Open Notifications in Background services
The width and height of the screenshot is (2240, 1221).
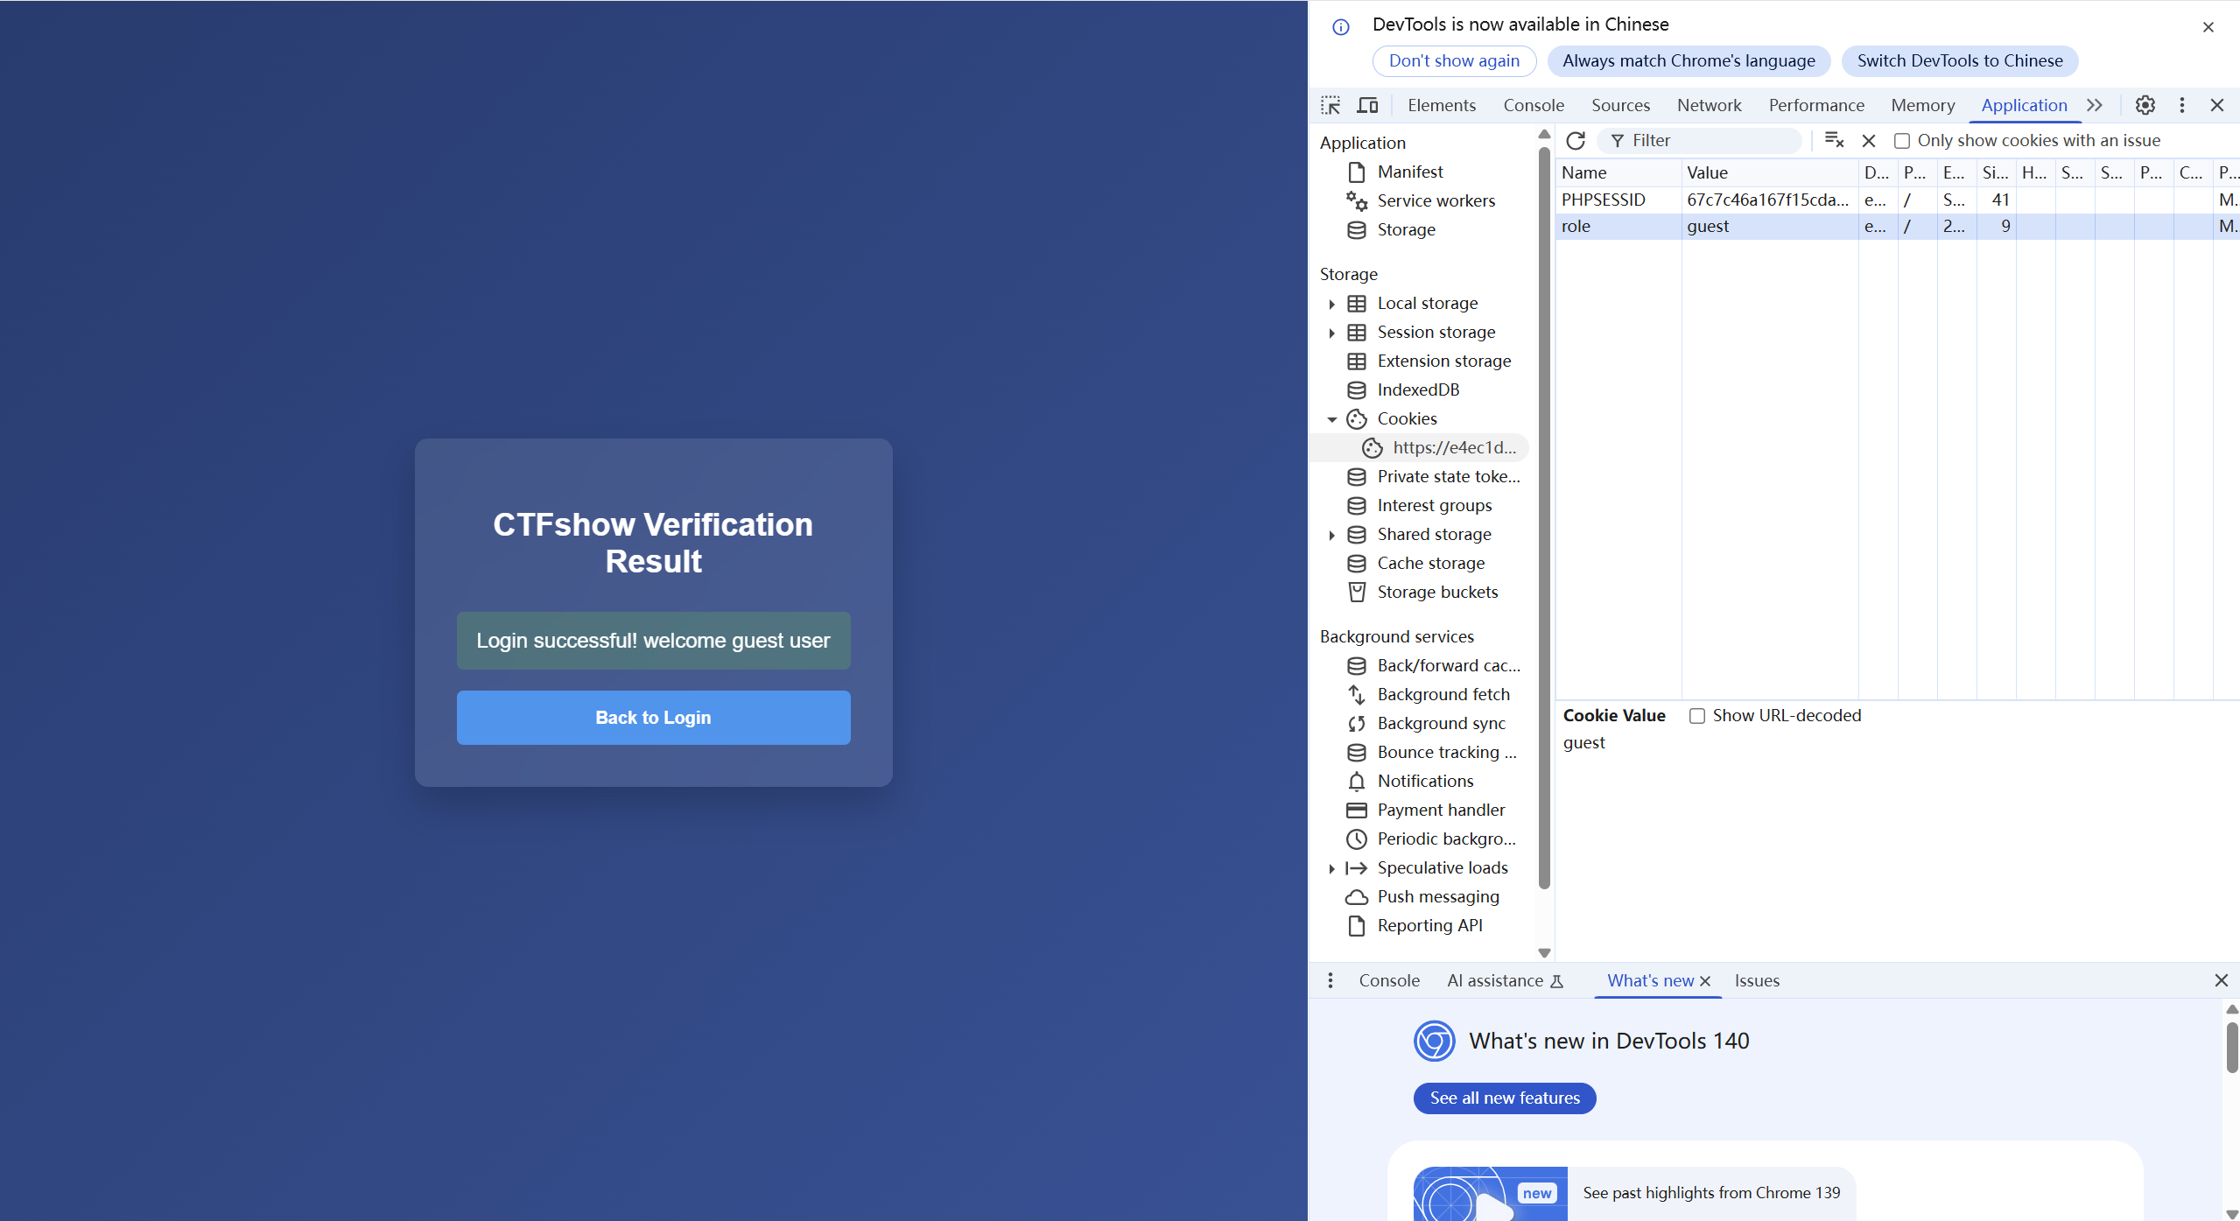[1425, 782]
